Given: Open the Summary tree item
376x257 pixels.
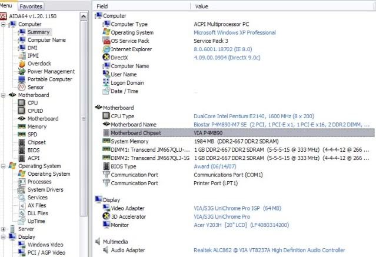Looking at the screenshot, I should point(38,32).
